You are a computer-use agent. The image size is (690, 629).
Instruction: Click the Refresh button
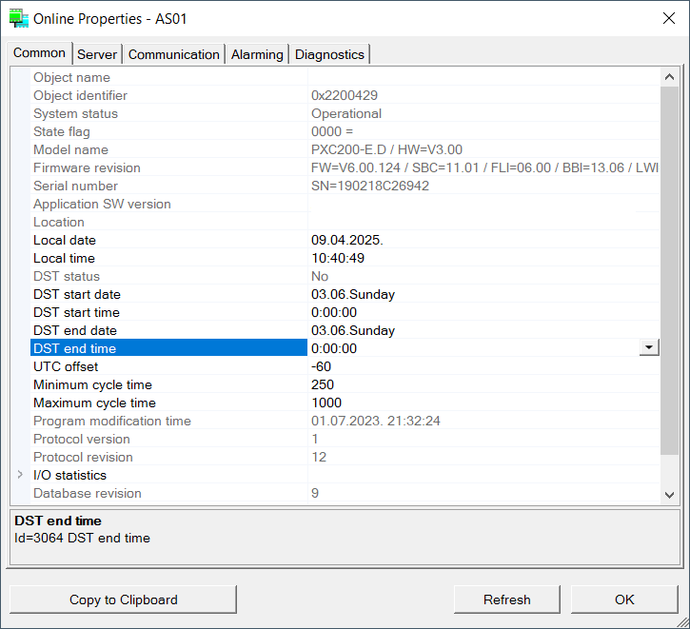pyautogui.click(x=507, y=600)
